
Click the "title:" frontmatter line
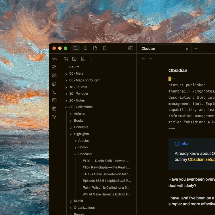tap(192, 122)
